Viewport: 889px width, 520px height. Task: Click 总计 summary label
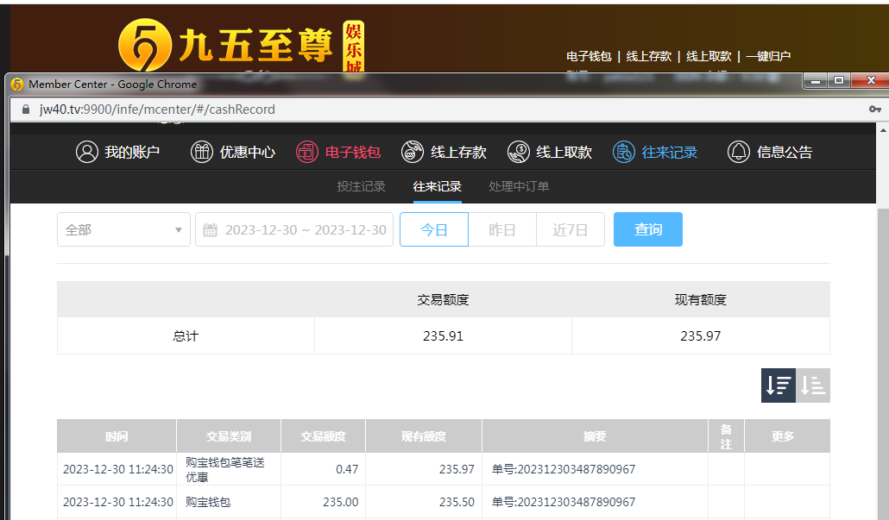pyautogui.click(x=186, y=336)
